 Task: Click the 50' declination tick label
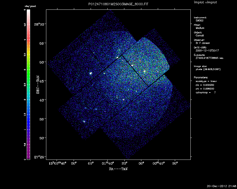tap(42, 62)
